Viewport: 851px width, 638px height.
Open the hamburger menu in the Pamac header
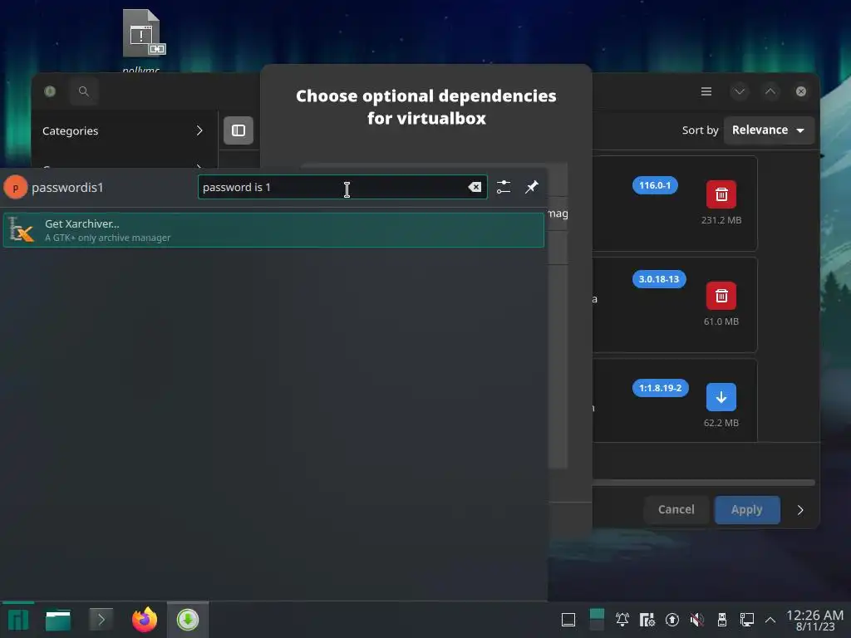(x=706, y=91)
